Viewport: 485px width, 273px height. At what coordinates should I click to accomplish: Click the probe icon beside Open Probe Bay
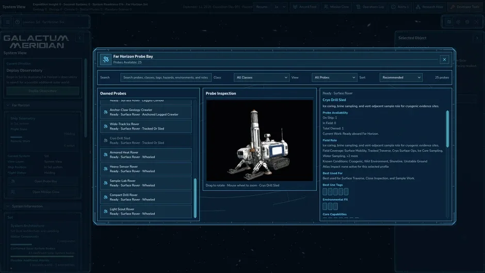tap(13, 181)
